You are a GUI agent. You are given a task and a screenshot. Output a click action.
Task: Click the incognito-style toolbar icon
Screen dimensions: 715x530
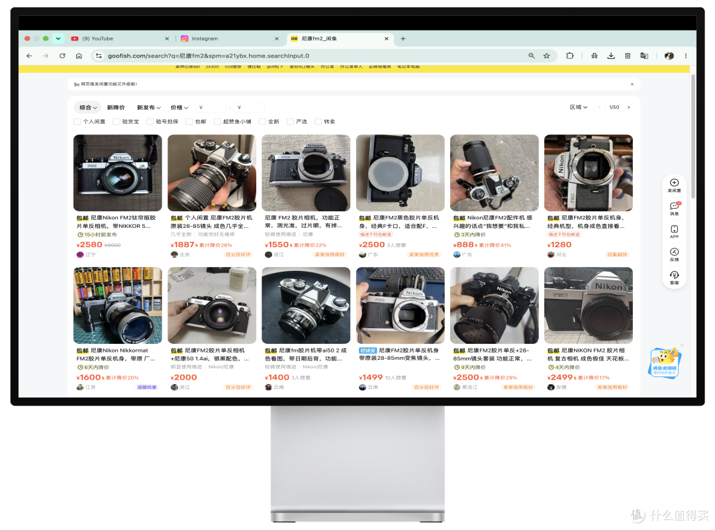595,56
